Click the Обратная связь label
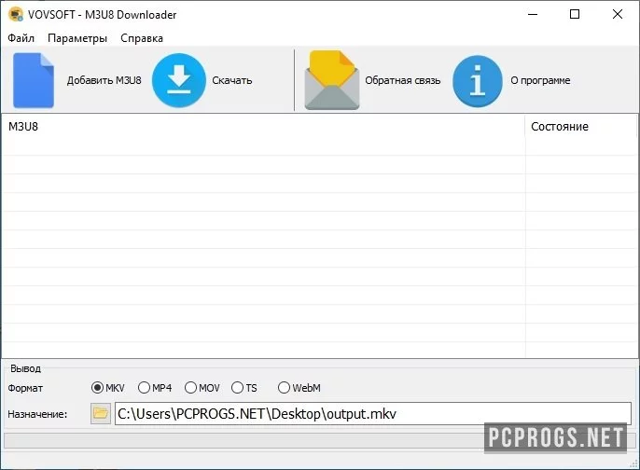Screen dimensions: 640x470 pyautogui.click(x=402, y=80)
